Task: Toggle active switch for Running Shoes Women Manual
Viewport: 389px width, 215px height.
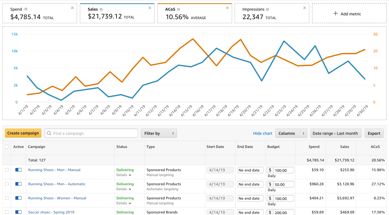Action: [x=18, y=198]
